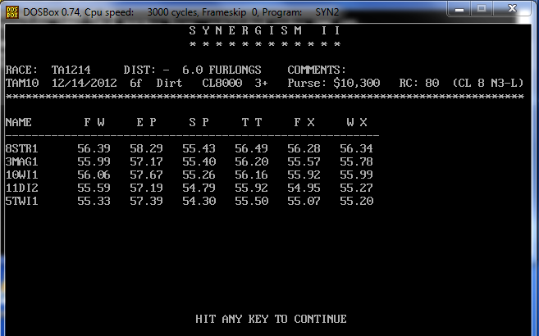Click 11DI2's F W value 55.59
This screenshot has width=539, height=336.
(94, 188)
